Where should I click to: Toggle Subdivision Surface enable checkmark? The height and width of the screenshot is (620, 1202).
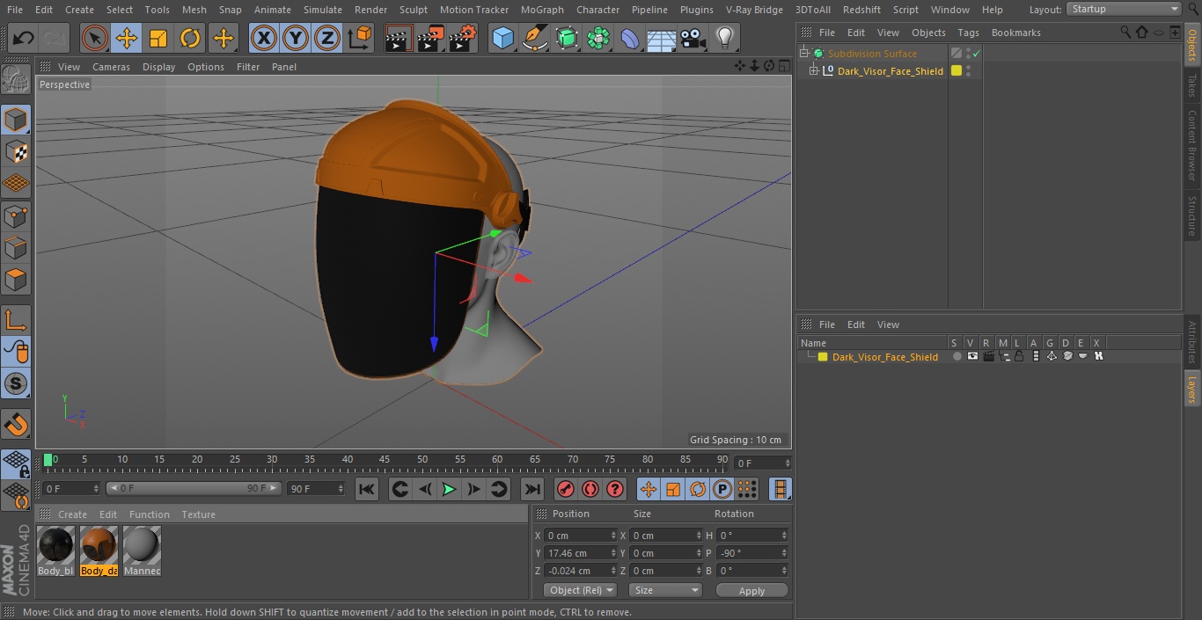click(976, 54)
